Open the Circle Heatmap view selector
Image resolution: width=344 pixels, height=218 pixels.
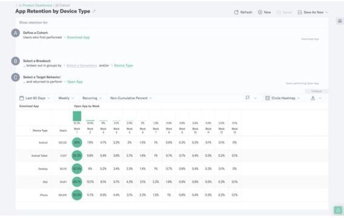click(x=282, y=98)
